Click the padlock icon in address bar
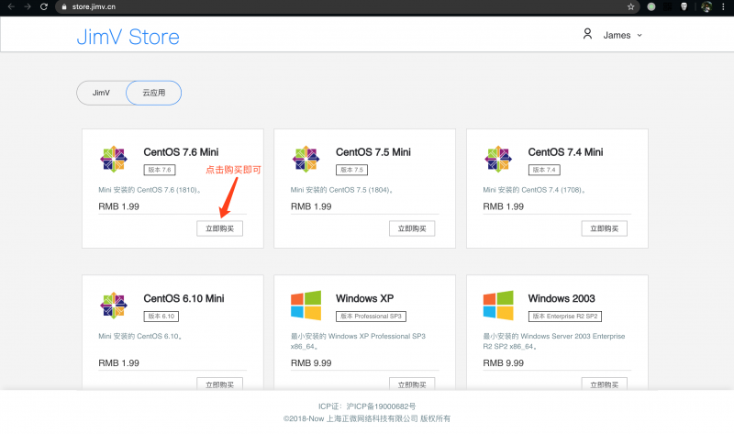The height and width of the screenshot is (434, 734). pyautogui.click(x=64, y=7)
